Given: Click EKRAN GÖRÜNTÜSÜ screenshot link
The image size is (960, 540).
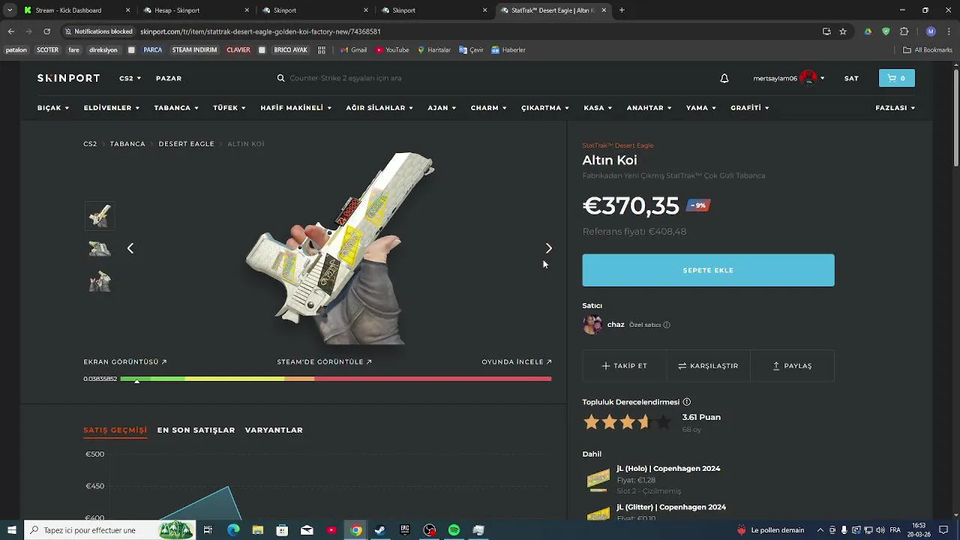Looking at the screenshot, I should [125, 362].
